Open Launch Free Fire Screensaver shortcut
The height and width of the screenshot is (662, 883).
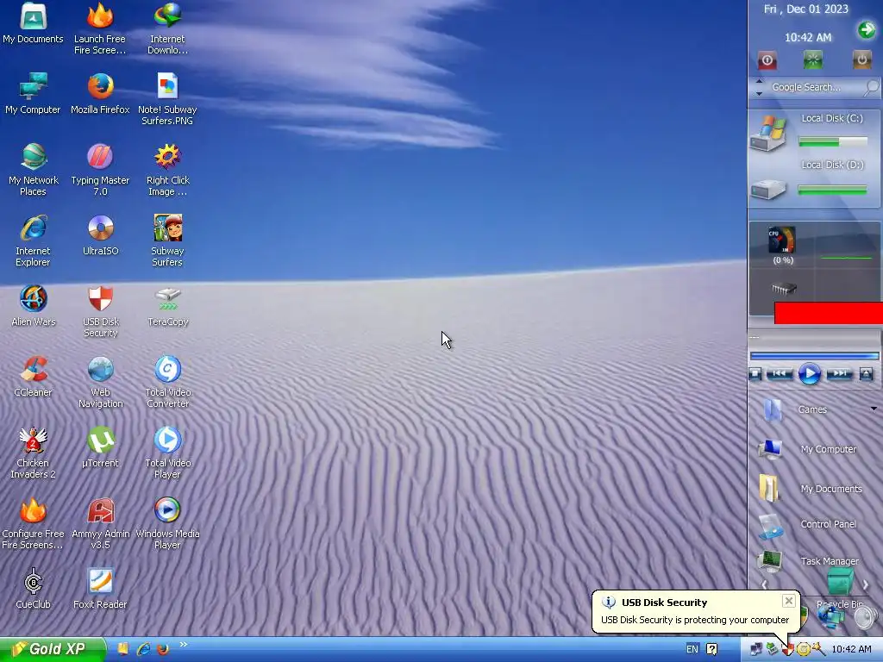pyautogui.click(x=100, y=28)
